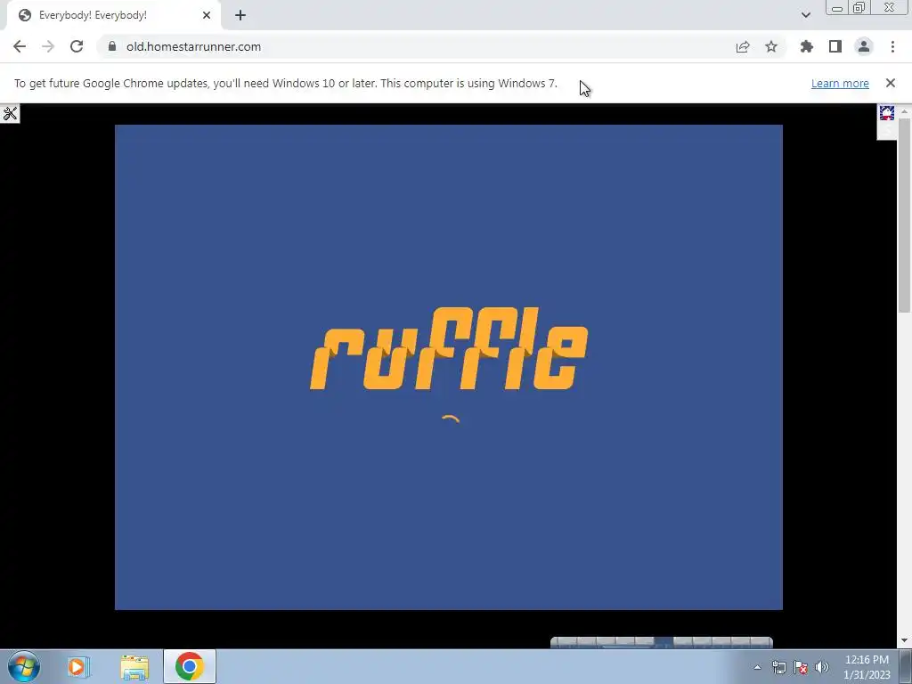Viewport: 912px width, 684px height.
Task: Open Action Center flag tray icon
Action: pos(801,667)
